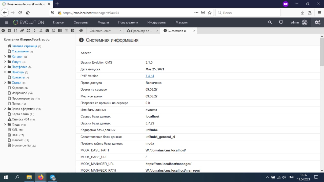
Task: Open elements via the grid icon
Action: click(60, 31)
